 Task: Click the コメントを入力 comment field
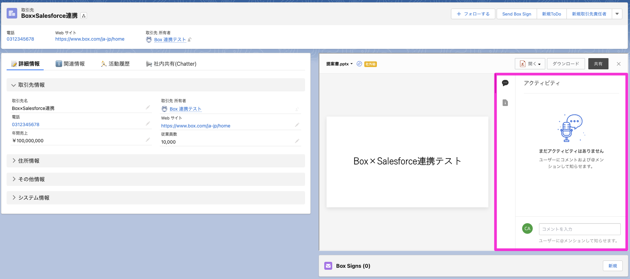(x=580, y=229)
